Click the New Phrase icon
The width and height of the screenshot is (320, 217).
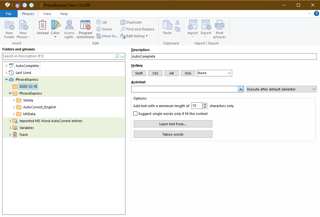click(x=23, y=25)
